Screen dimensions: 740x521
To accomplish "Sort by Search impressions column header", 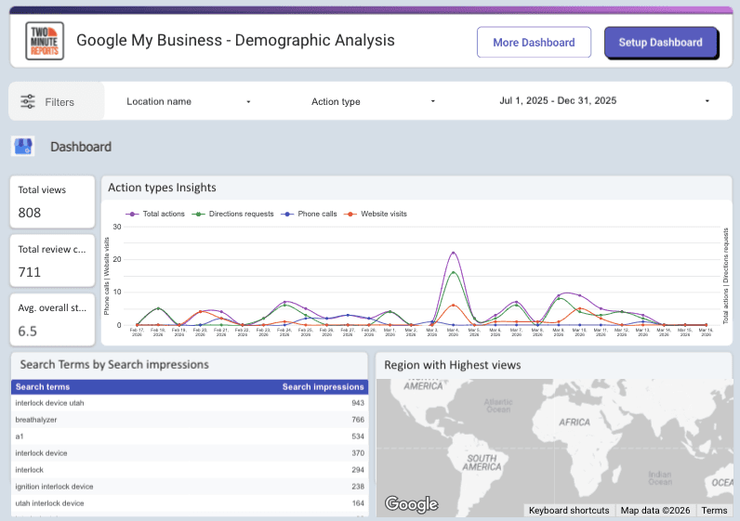I will (323, 386).
